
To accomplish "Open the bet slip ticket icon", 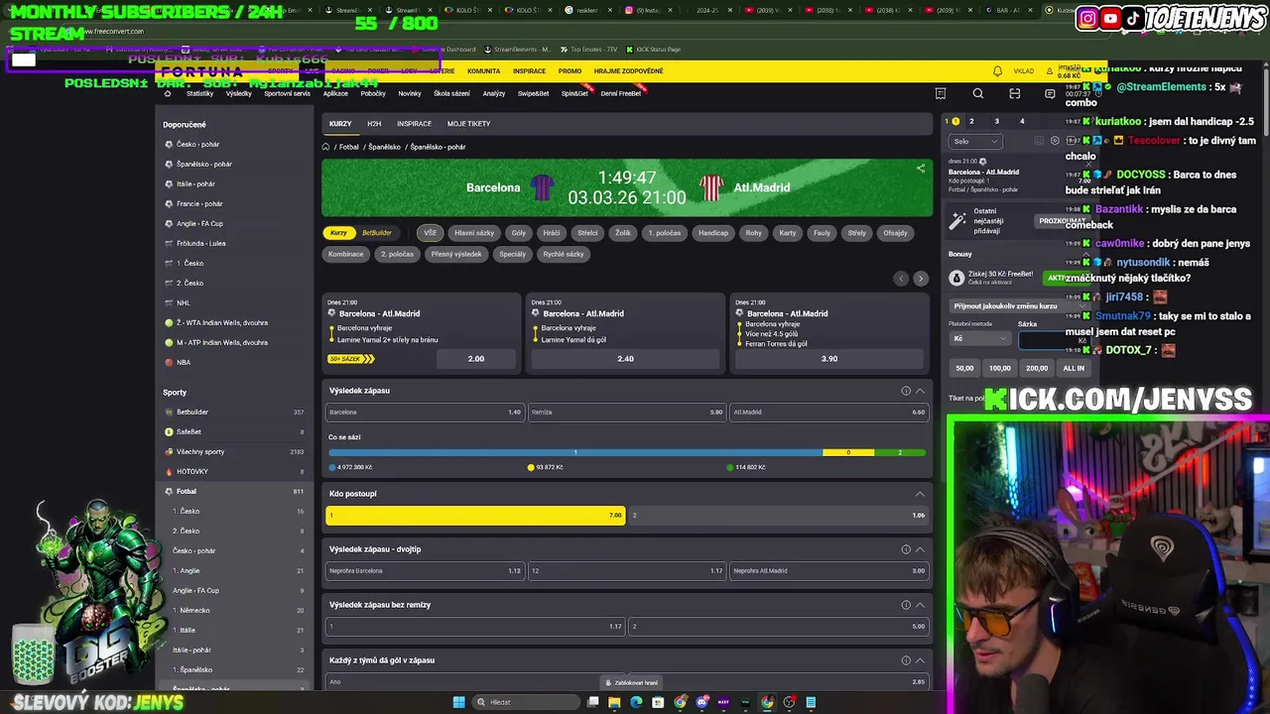I will pos(941,93).
